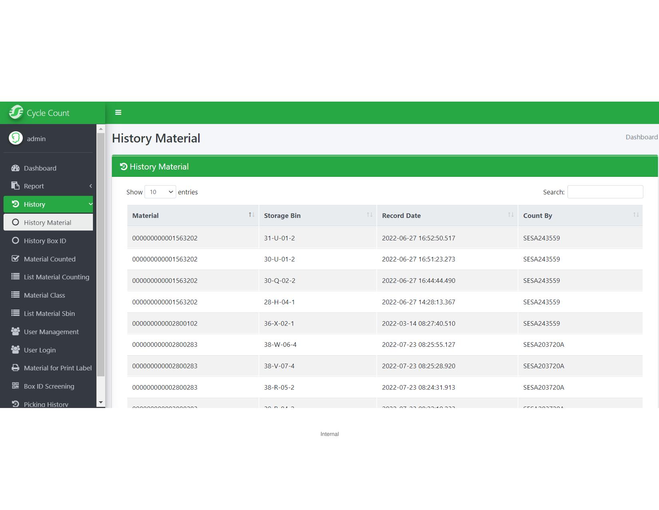Click the Search input field
This screenshot has height=510, width=659.
pos(605,192)
